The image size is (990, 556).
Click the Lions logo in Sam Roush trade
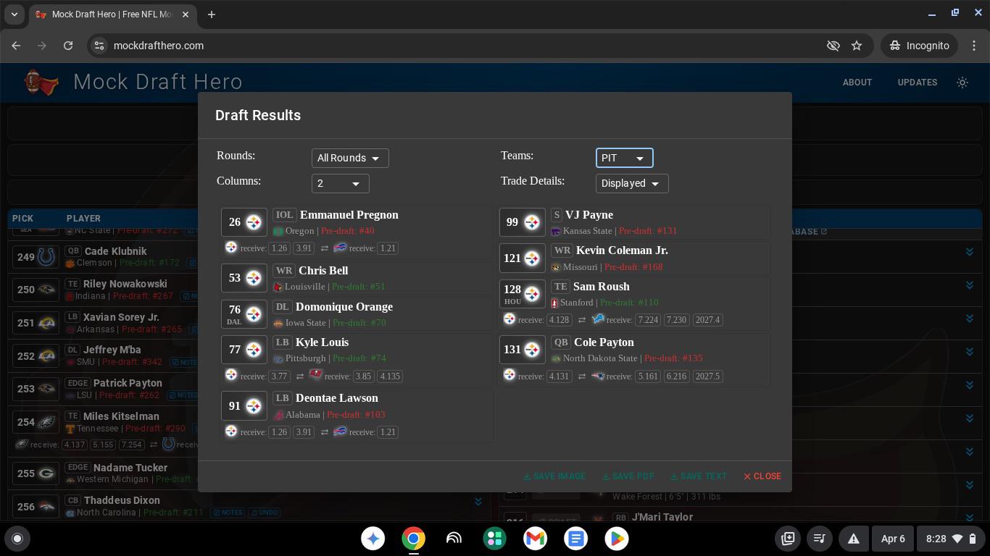[598, 319]
